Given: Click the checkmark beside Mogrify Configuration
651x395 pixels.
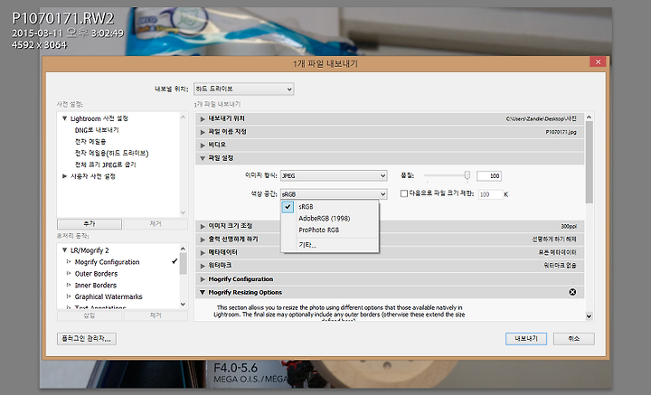Looking at the screenshot, I should (x=175, y=261).
